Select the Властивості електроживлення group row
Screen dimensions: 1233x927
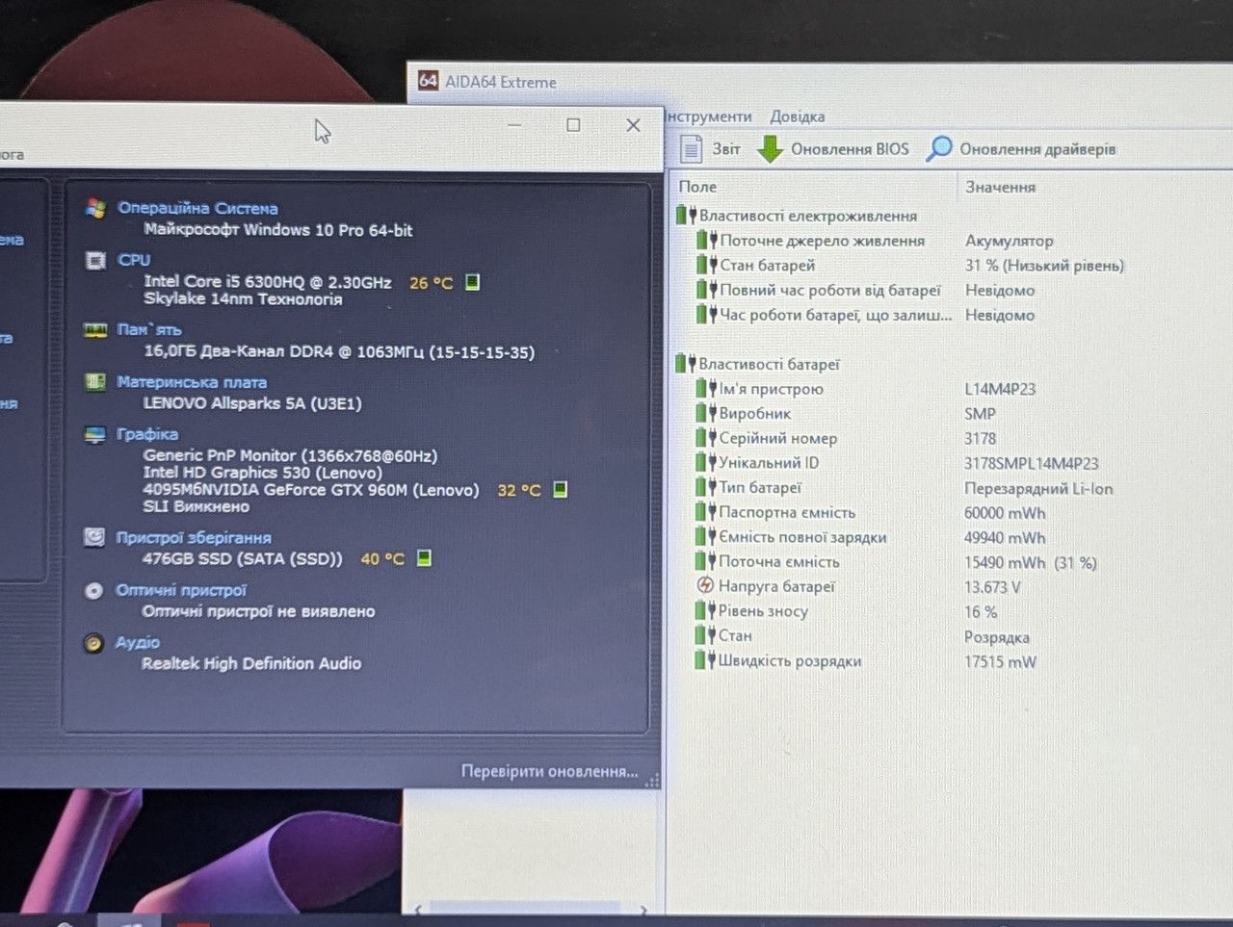807,216
